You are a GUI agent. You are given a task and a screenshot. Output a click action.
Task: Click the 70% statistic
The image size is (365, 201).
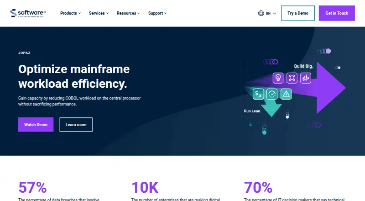(x=258, y=187)
